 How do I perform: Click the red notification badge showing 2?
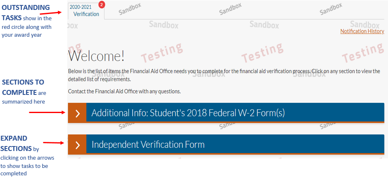102,5
